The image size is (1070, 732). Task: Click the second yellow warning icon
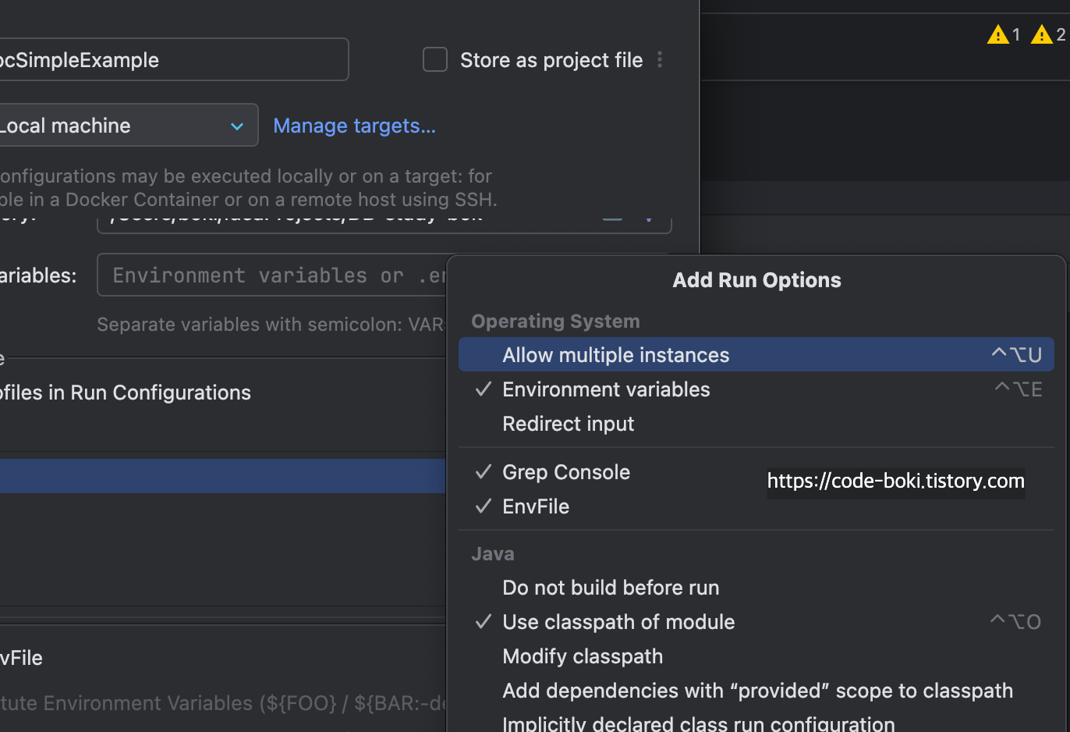point(1042,34)
